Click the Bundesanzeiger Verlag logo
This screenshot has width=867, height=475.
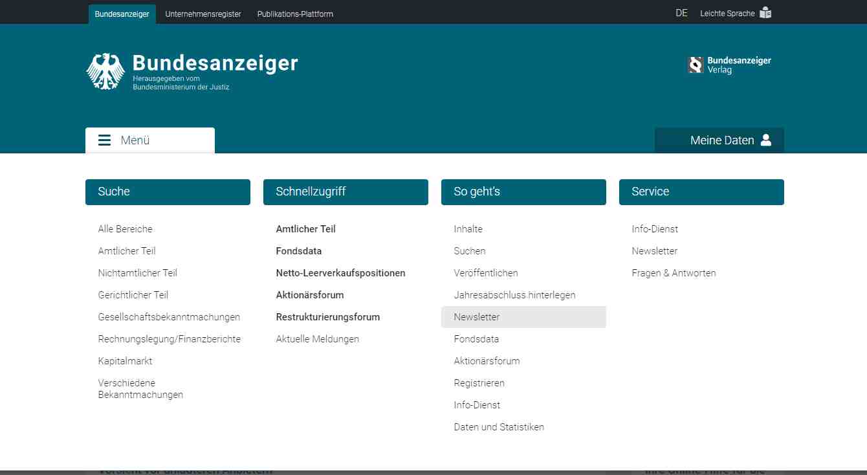coord(729,65)
